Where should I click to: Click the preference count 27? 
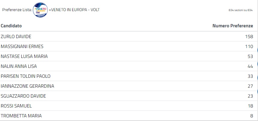(250, 86)
